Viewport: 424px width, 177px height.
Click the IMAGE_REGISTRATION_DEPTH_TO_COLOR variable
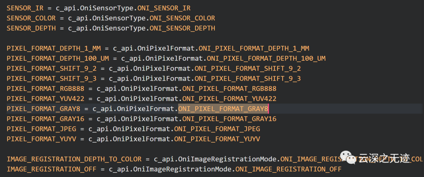(x=74, y=159)
